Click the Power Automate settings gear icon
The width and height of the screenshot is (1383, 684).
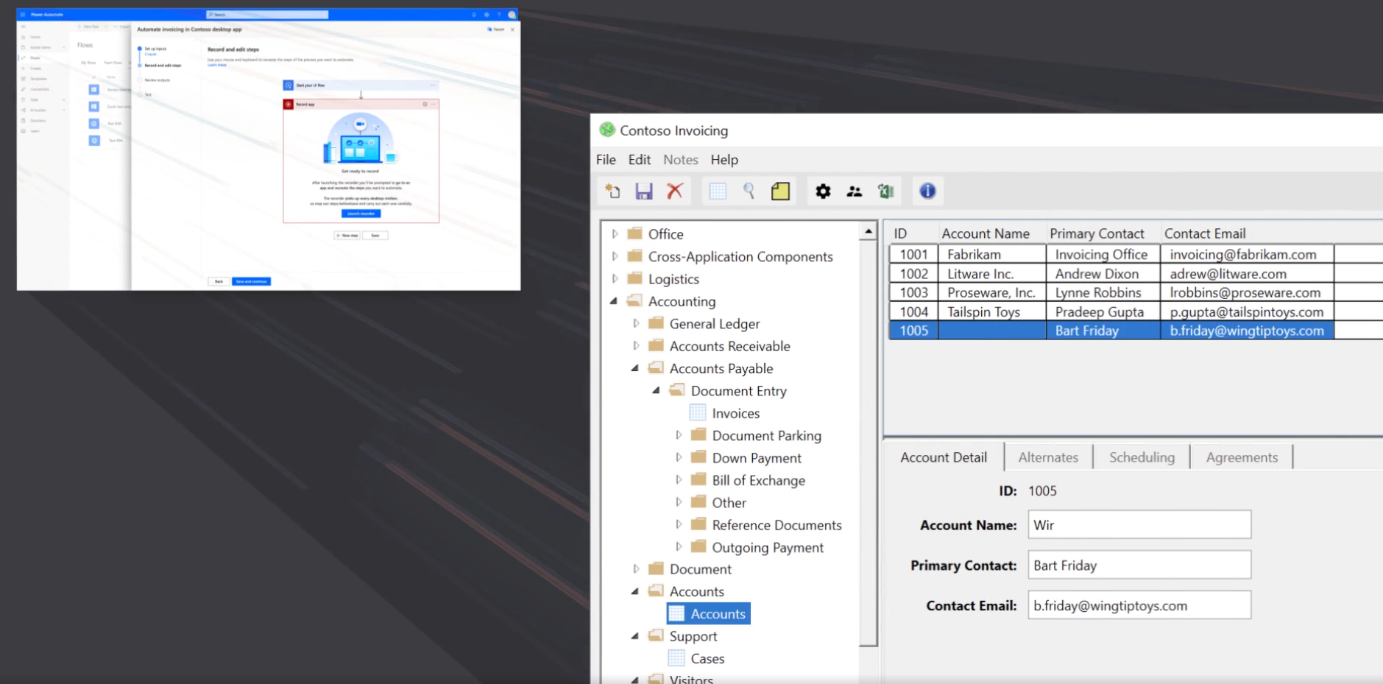click(x=487, y=15)
